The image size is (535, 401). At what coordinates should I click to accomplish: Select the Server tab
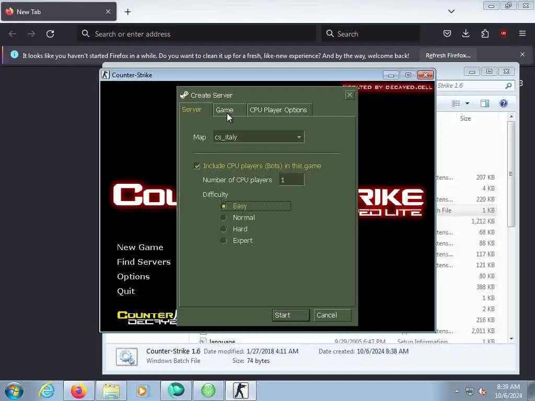(x=195, y=110)
